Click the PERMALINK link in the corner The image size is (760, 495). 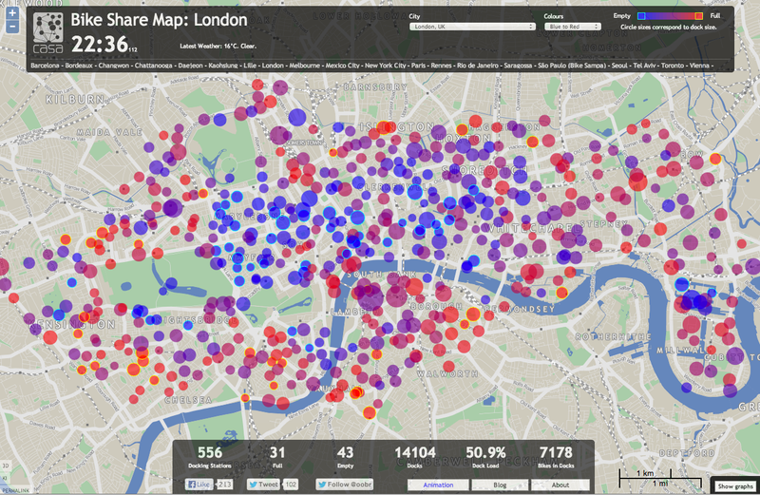tap(14, 490)
